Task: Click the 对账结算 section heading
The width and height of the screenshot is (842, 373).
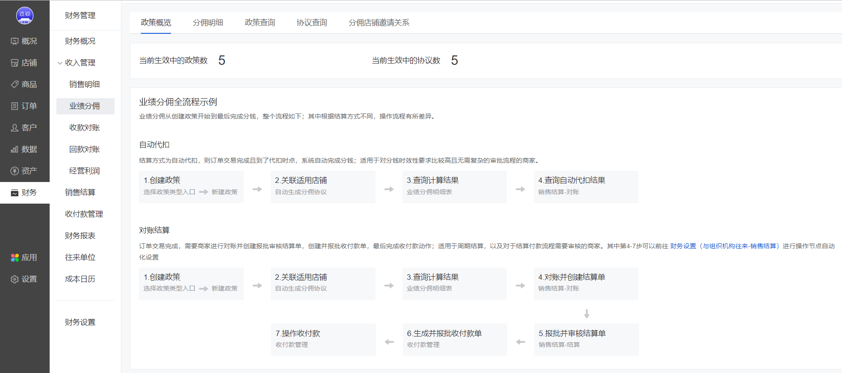Action: (x=154, y=230)
